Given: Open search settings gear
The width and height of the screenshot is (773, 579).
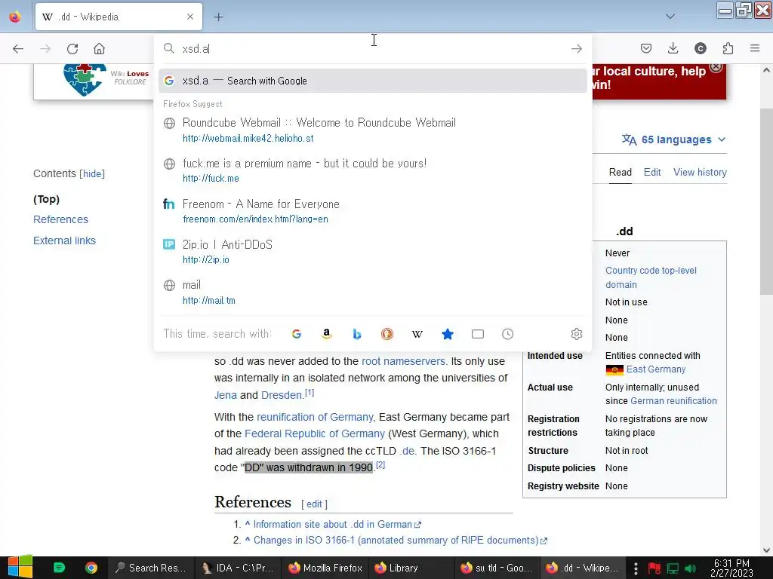Looking at the screenshot, I should coord(576,334).
